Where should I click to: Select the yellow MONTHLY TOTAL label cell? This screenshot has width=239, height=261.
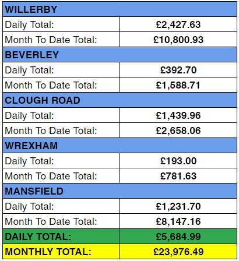point(61,252)
